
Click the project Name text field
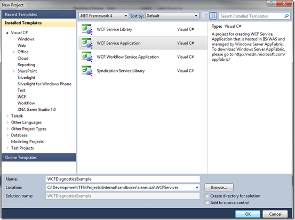[x=123, y=179]
